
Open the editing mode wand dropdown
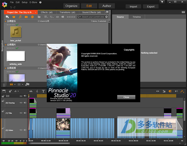[182, 91]
